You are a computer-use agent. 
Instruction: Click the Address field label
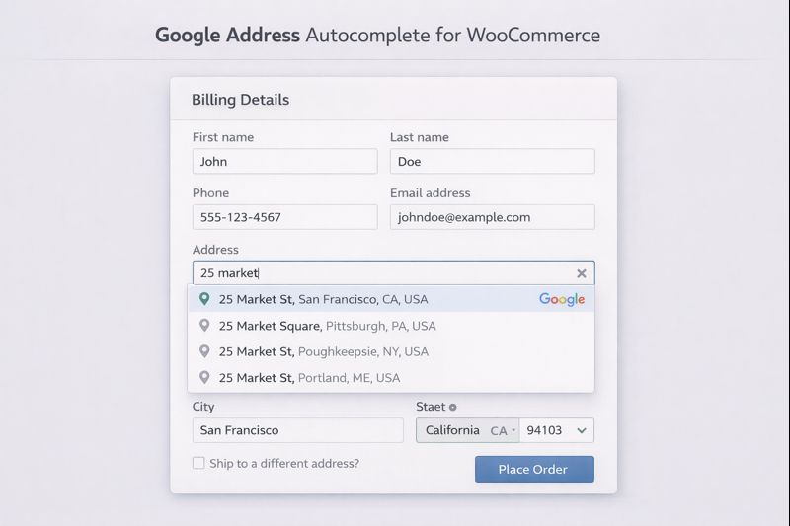(x=215, y=250)
